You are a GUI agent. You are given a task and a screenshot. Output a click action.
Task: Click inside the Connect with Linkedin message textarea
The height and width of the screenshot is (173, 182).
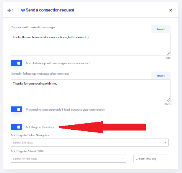pyautogui.click(x=91, y=44)
